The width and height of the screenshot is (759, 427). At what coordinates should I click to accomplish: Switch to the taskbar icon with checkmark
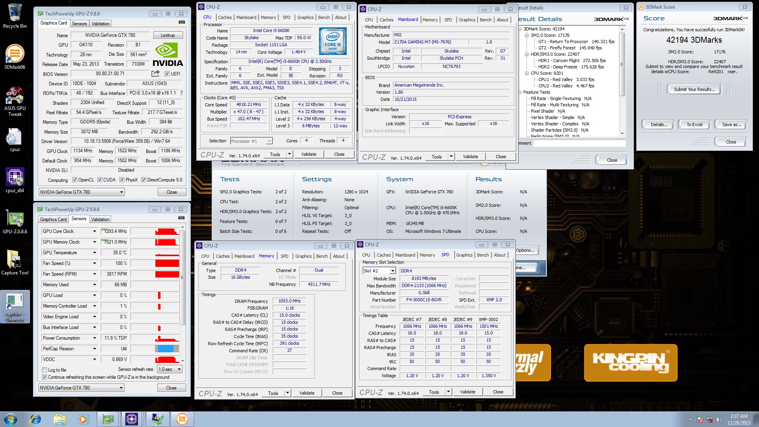[x=157, y=419]
